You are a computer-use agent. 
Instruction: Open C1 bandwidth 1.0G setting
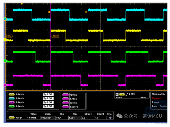pos(48,94)
